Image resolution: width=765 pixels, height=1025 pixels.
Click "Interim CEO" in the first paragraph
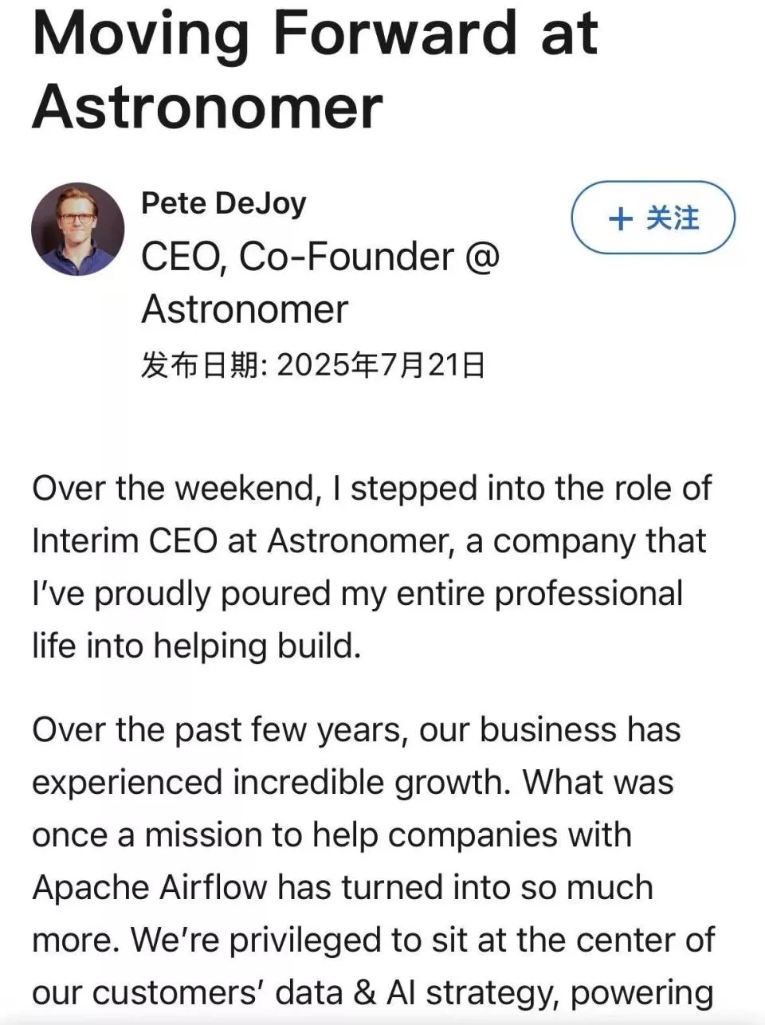tap(125, 540)
